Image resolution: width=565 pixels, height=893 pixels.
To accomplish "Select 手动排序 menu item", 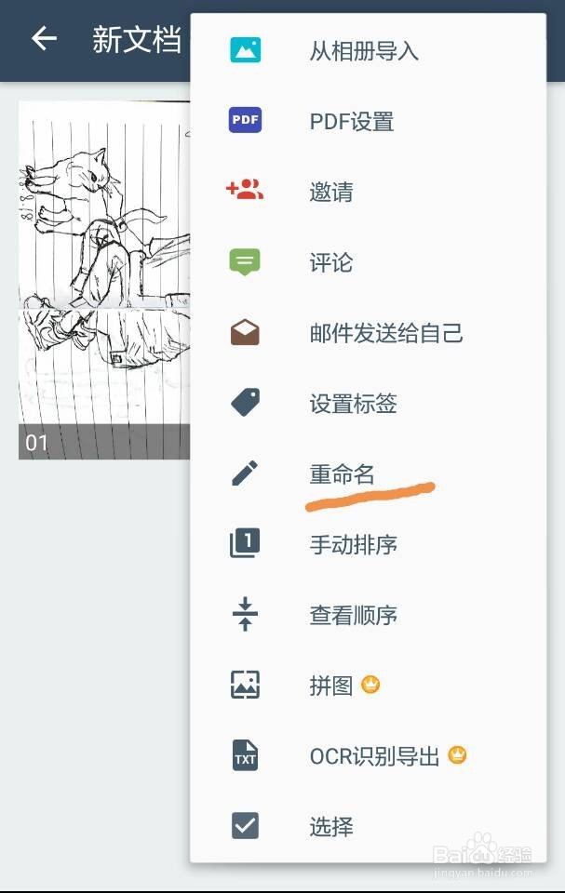I will click(353, 544).
